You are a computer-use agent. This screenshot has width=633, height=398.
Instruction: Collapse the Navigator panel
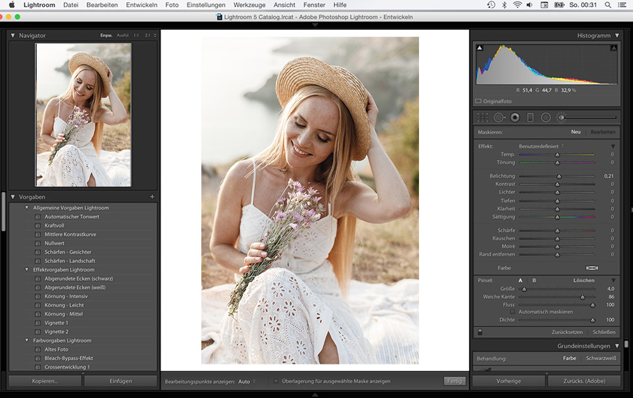(13, 35)
